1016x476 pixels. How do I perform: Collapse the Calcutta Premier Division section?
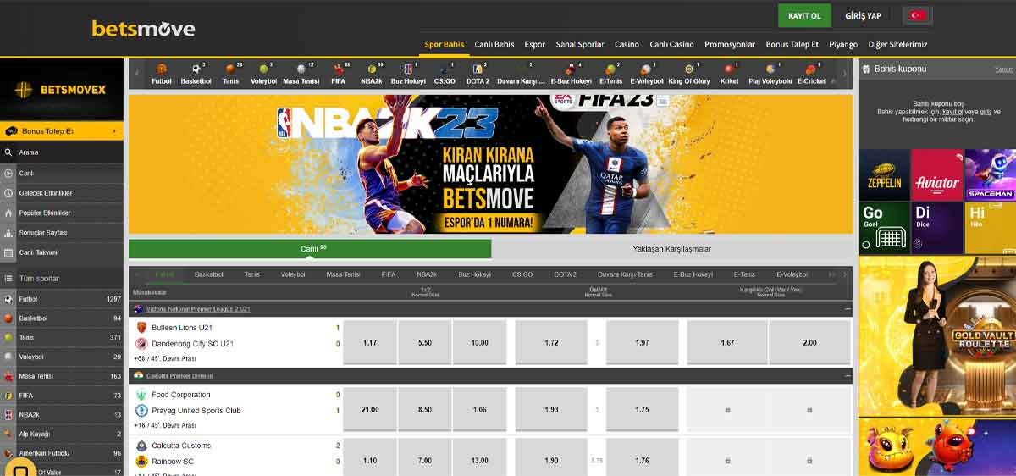coord(848,375)
